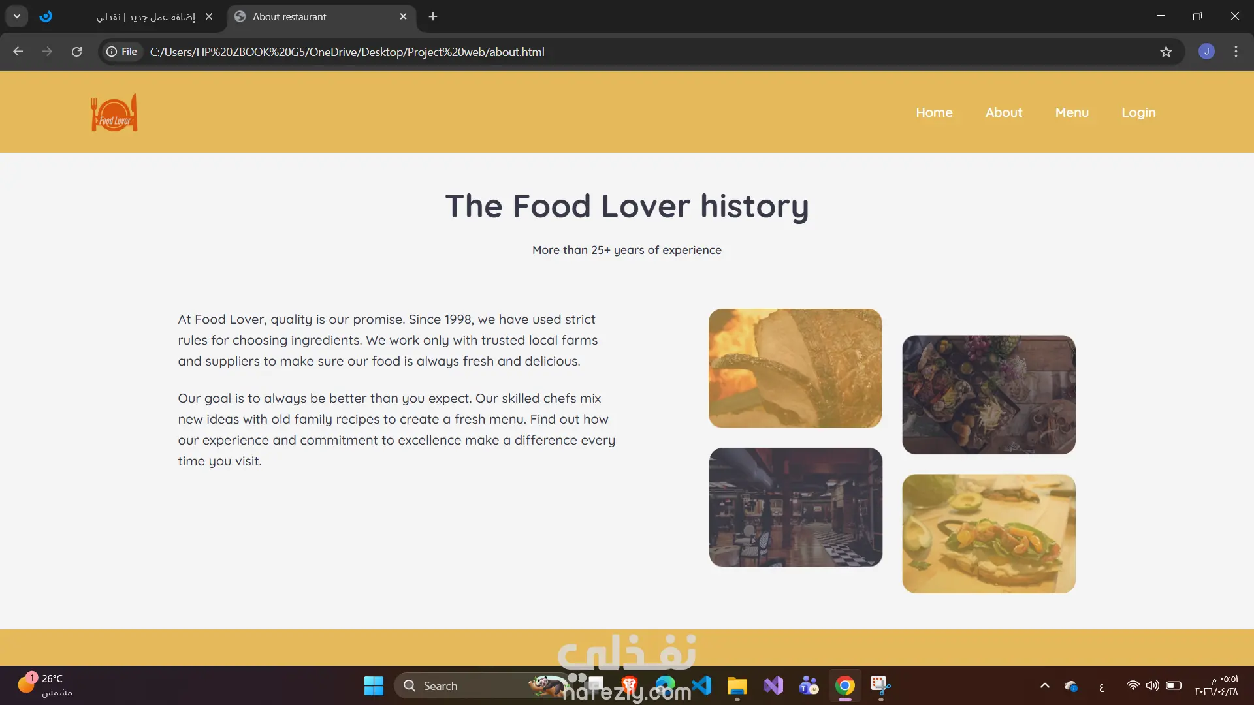Open Visual Studio Code from the taskbar
The height and width of the screenshot is (705, 1254).
pos(701,686)
